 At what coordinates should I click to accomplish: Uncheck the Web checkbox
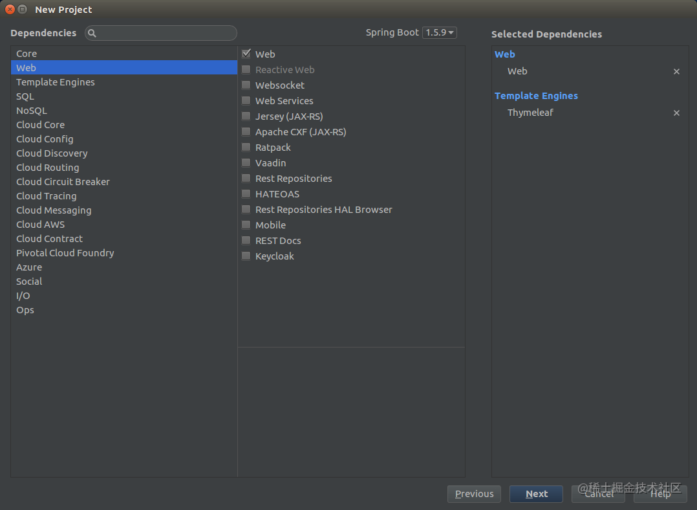point(246,54)
